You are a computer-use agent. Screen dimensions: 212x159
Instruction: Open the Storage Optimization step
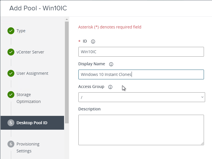click(28, 98)
